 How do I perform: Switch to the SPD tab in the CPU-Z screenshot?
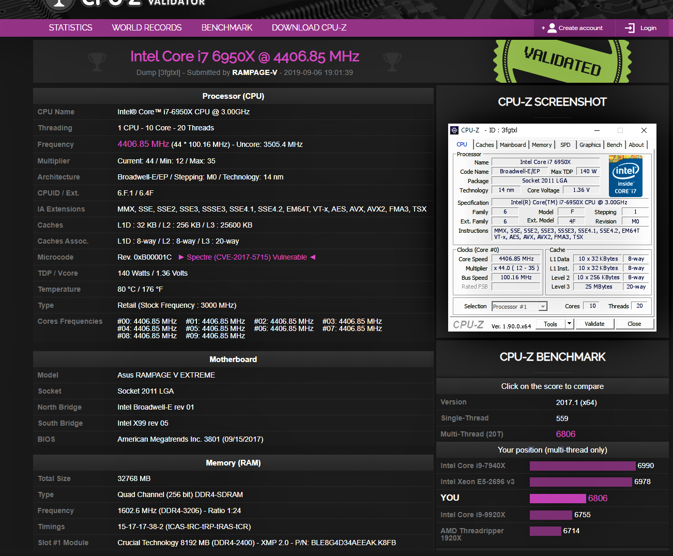click(565, 145)
